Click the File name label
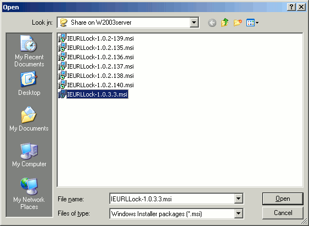This screenshot has width=309, height=226. [71, 199]
